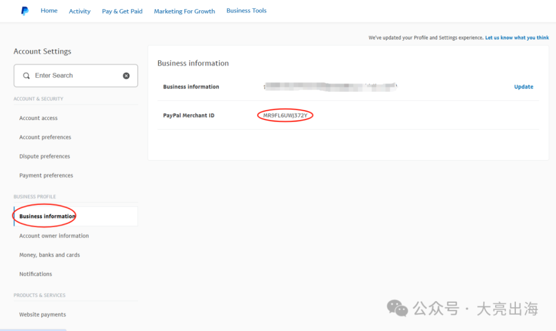
Task: Click the Merchant ID value MR9FL6UWJ372Y
Action: [285, 116]
